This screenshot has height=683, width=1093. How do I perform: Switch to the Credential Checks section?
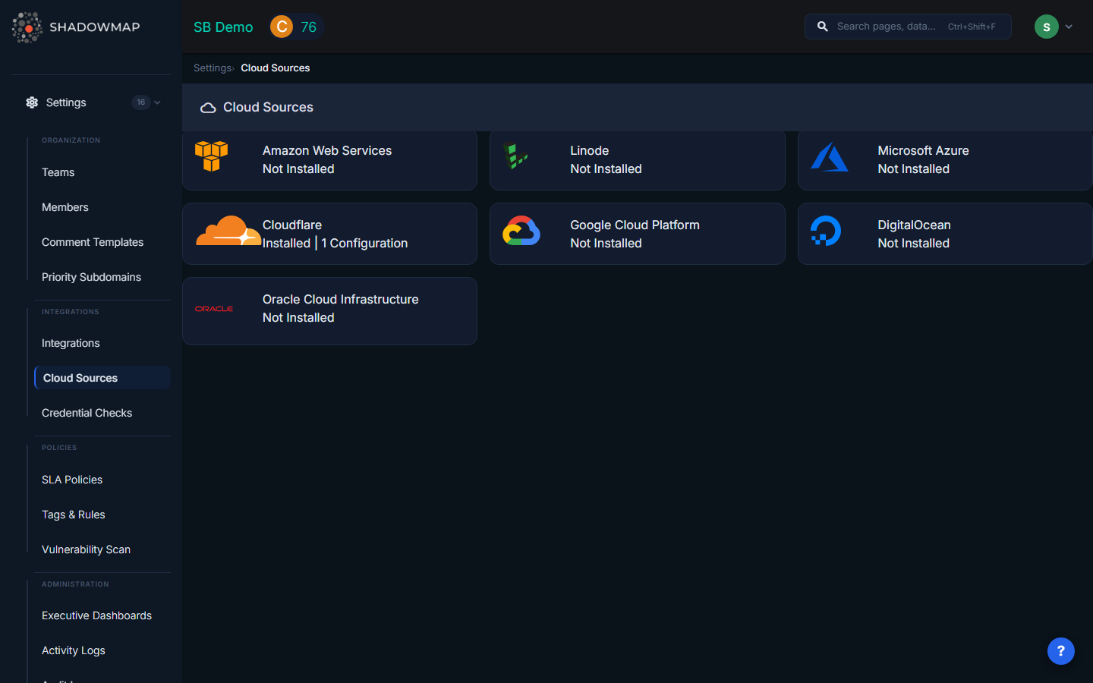(x=87, y=412)
